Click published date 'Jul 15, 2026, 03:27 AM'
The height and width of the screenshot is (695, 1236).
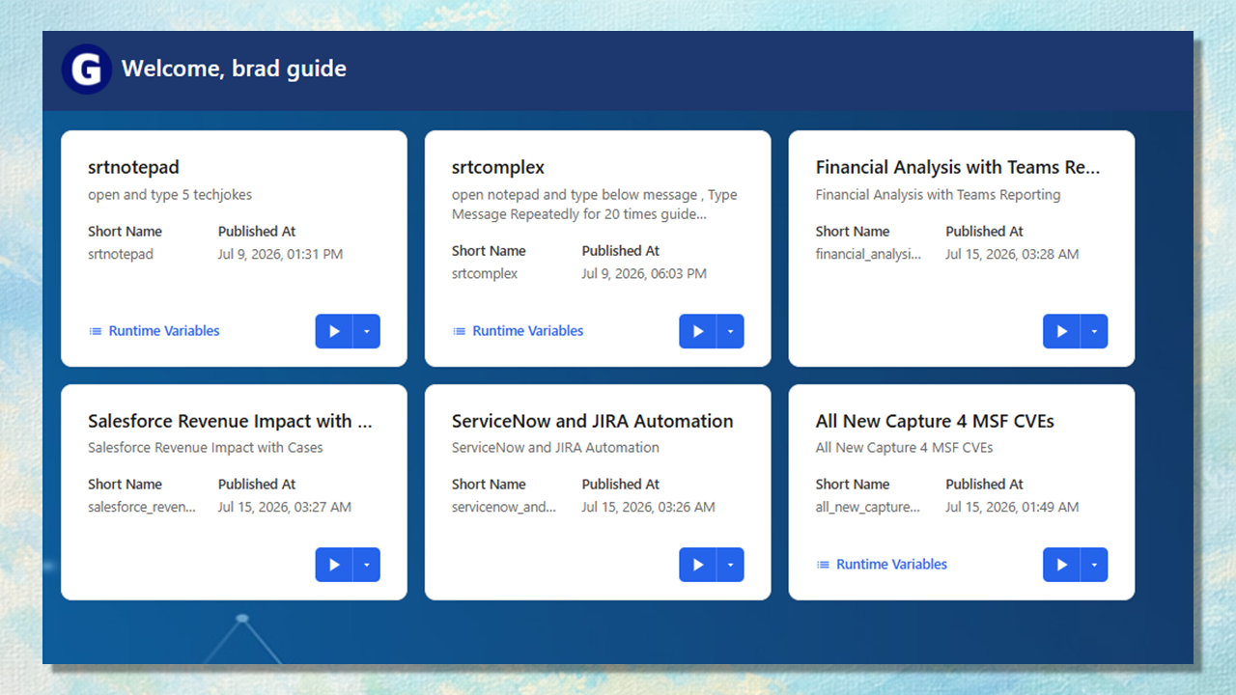tap(285, 508)
